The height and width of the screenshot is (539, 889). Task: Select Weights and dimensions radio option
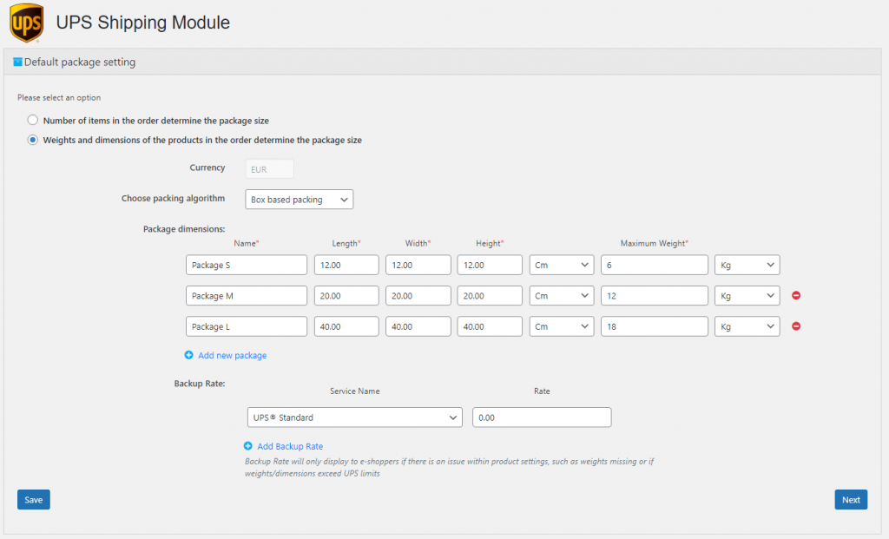point(33,140)
